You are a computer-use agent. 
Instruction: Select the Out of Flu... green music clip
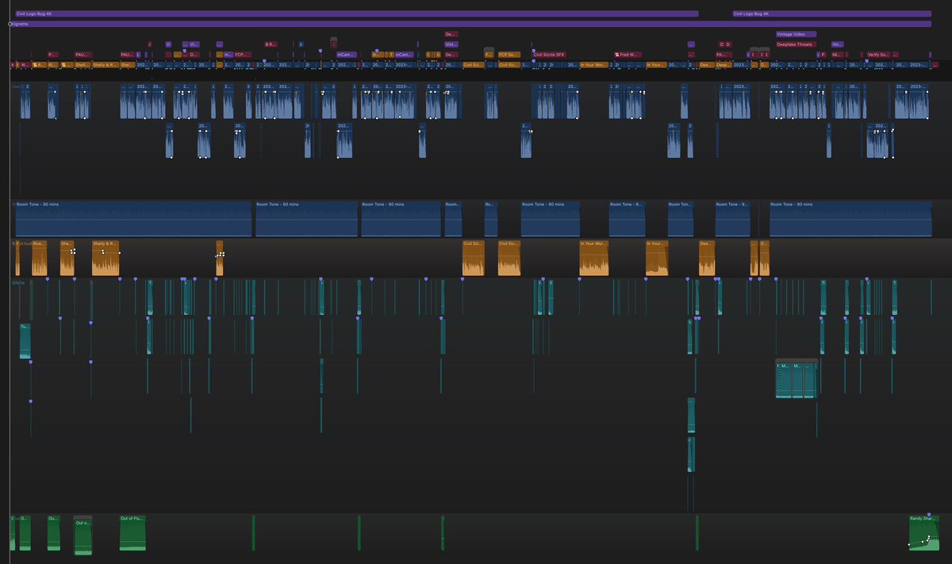[x=132, y=532]
